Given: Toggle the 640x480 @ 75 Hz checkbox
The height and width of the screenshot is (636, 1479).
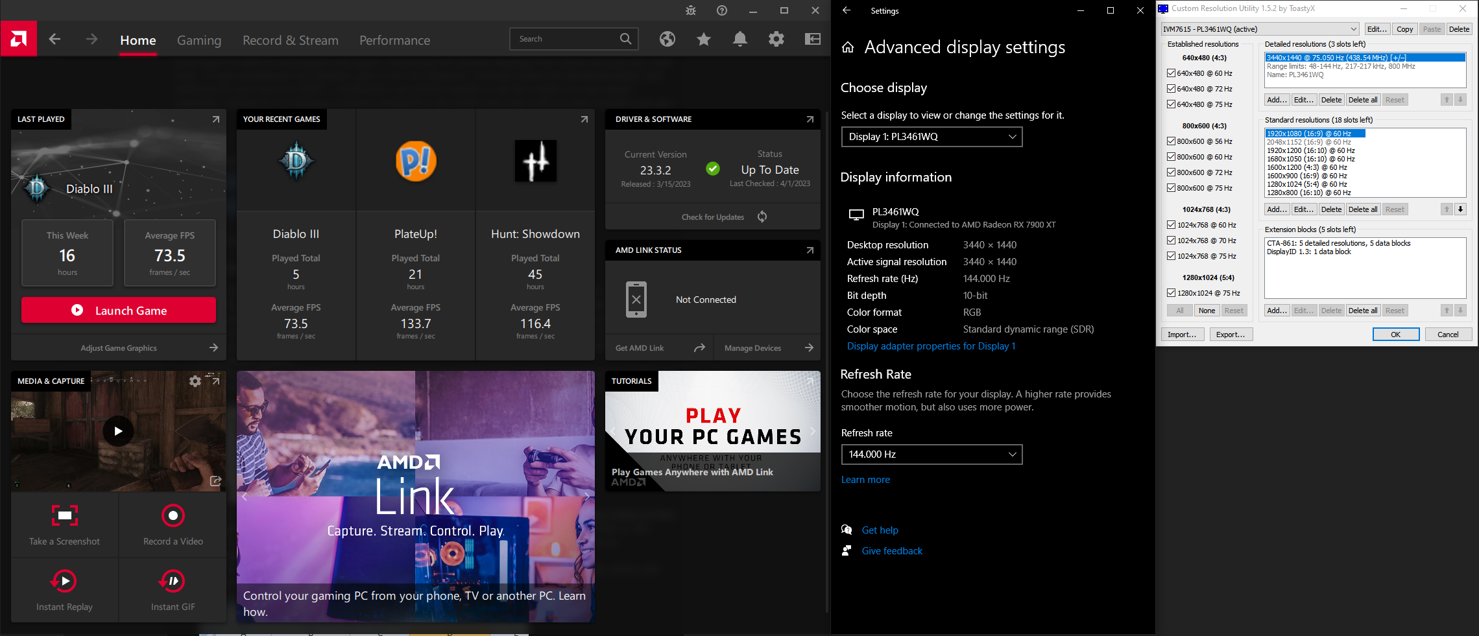Looking at the screenshot, I should 1171,104.
